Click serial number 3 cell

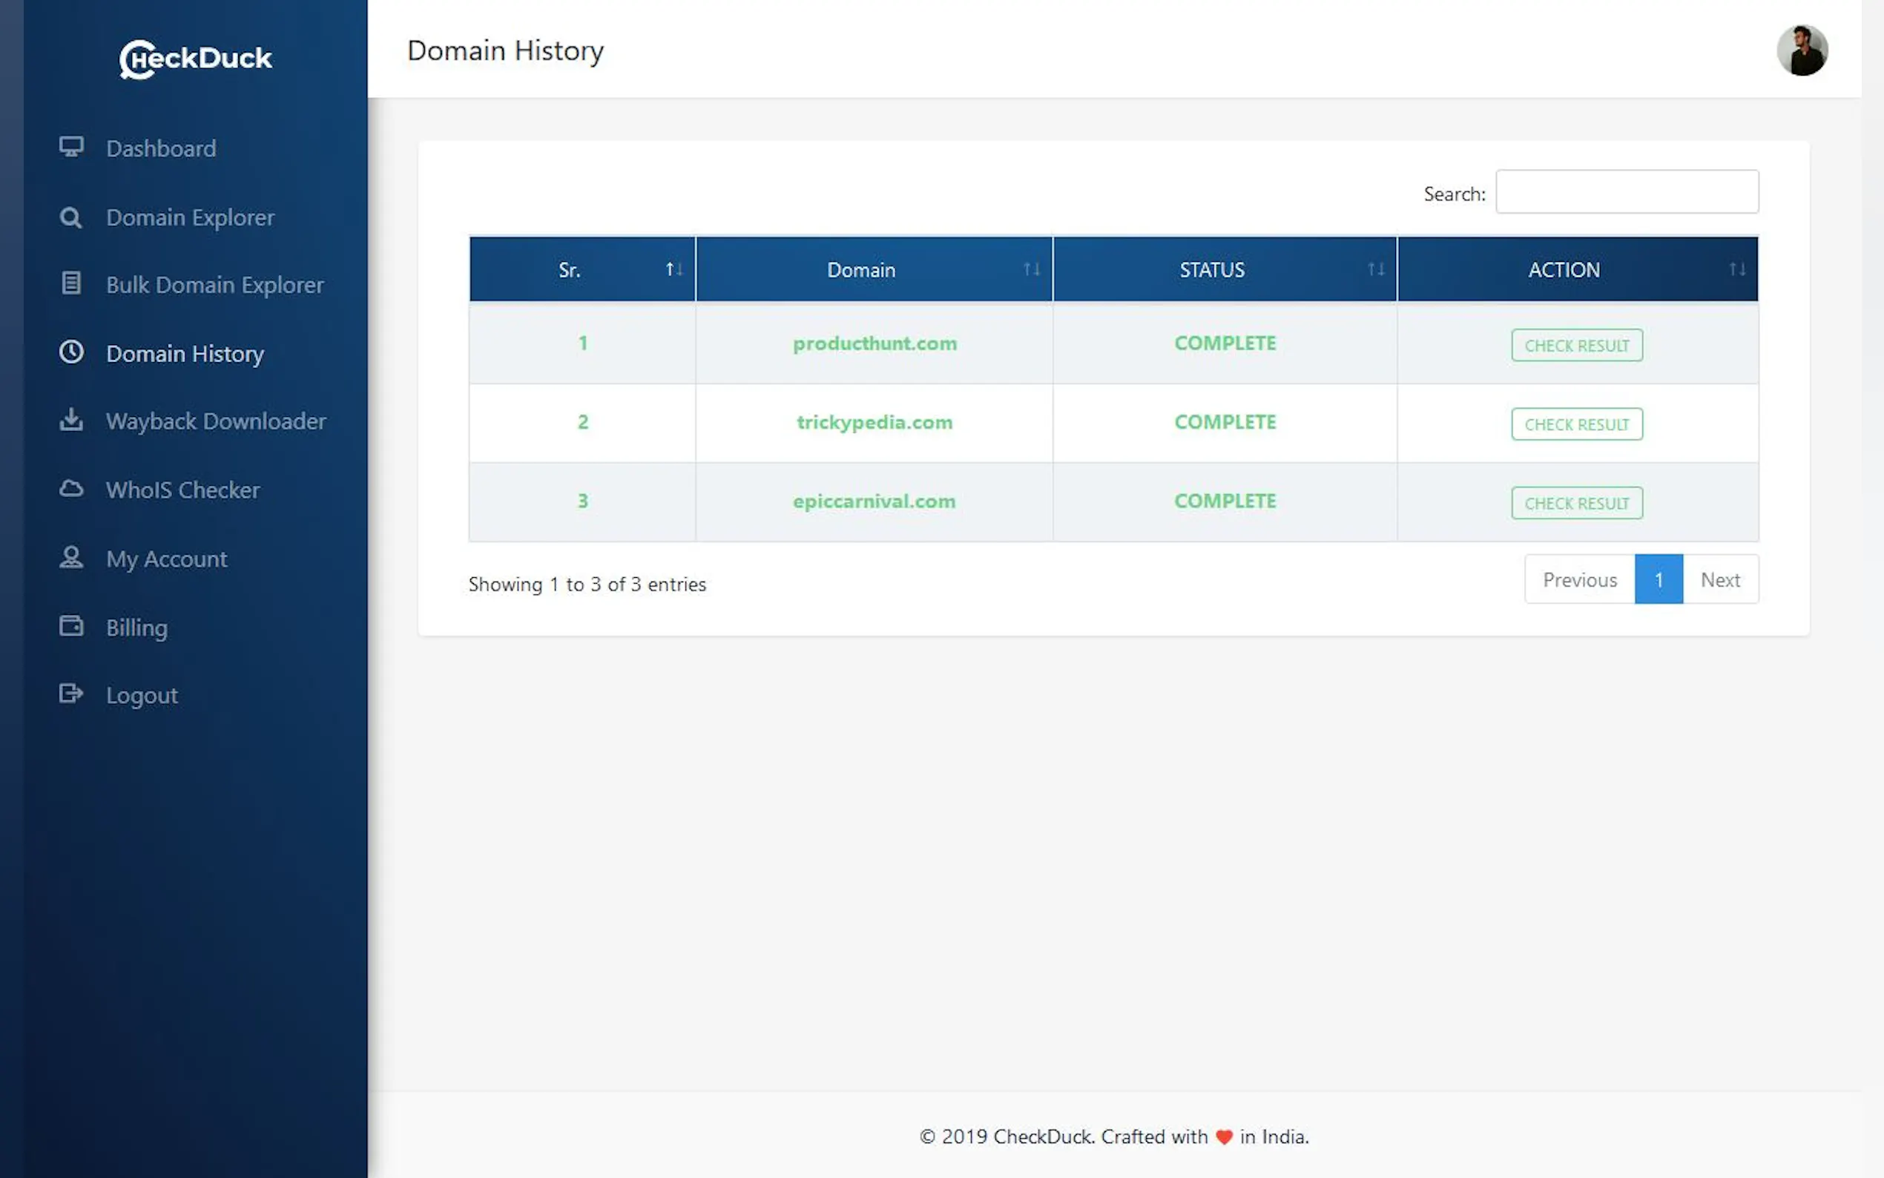coord(582,501)
